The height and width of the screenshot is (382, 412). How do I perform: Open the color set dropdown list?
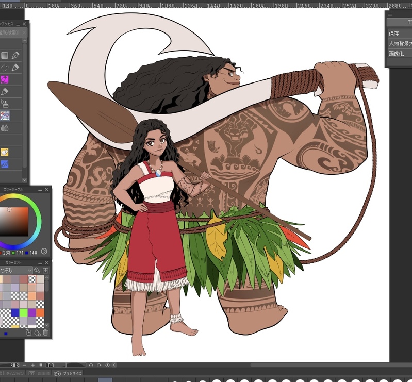point(16,270)
